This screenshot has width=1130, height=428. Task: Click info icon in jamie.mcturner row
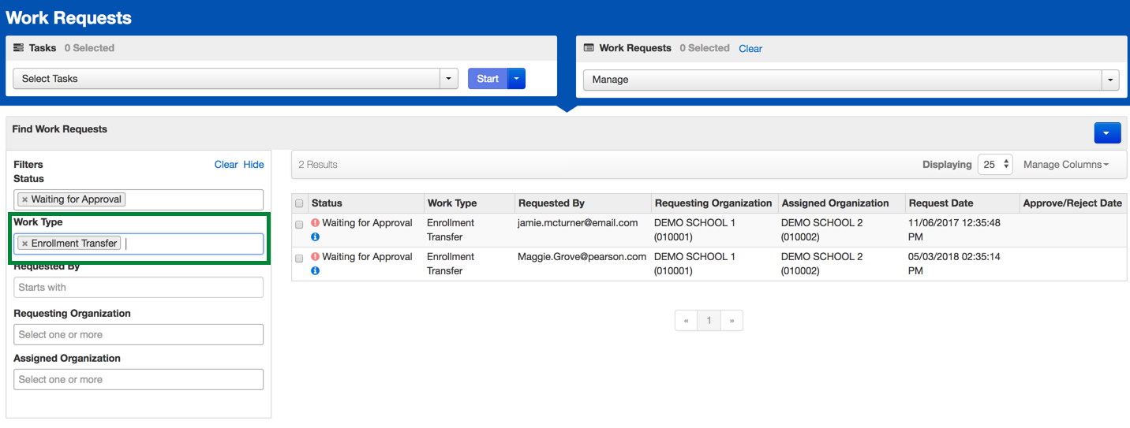click(x=316, y=237)
